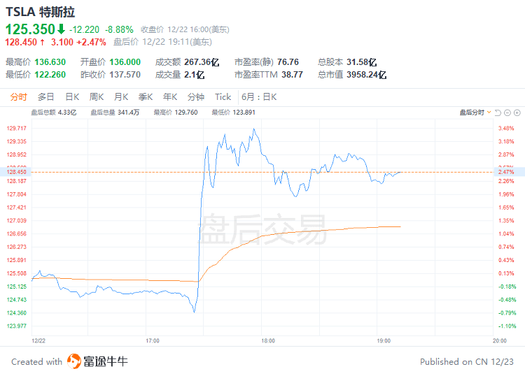
Task: Zoom out the chart with minus icon
Action: click(x=507, y=112)
